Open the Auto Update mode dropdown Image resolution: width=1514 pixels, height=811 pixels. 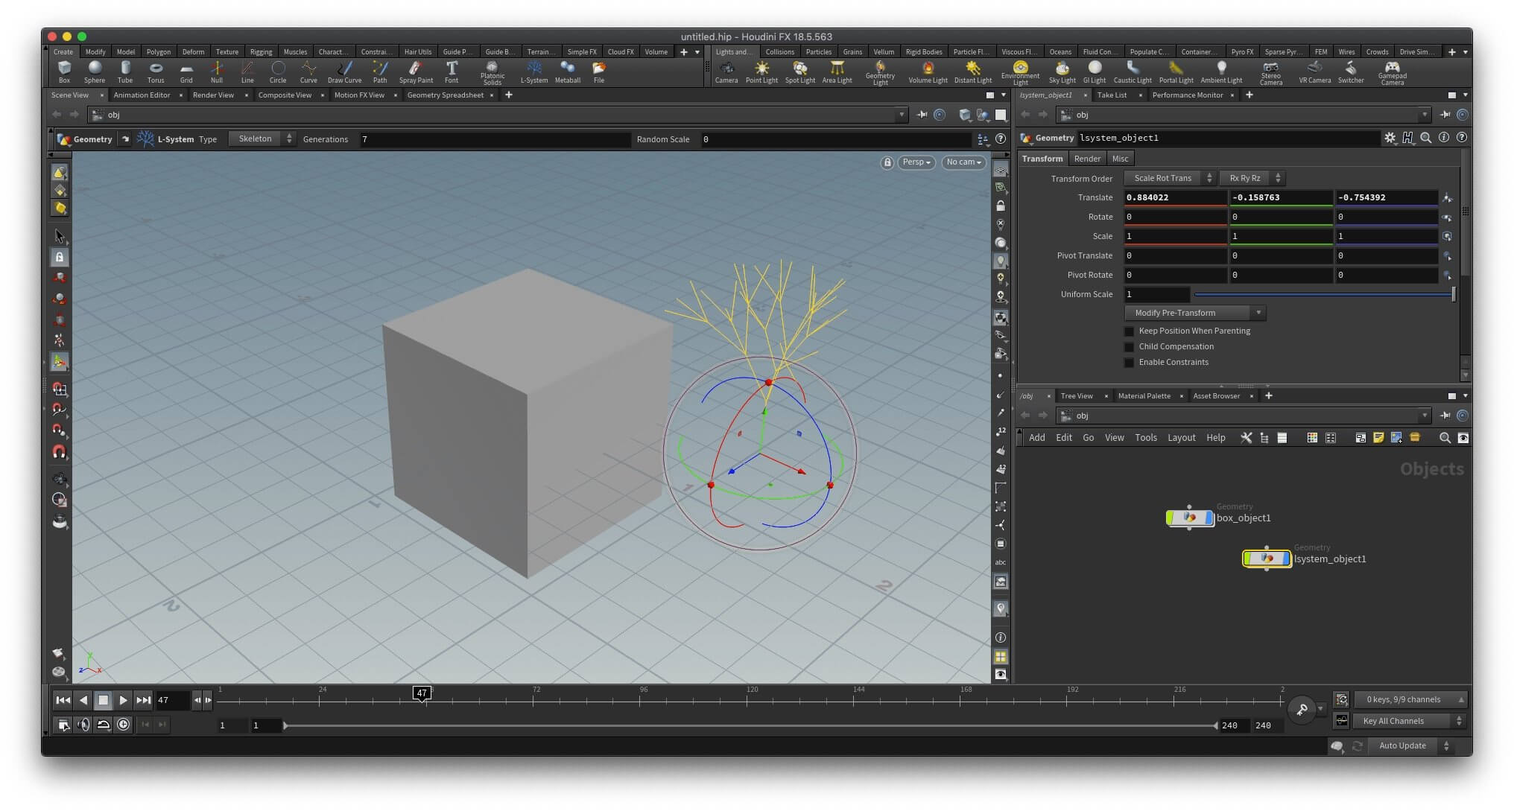[x=1410, y=746]
